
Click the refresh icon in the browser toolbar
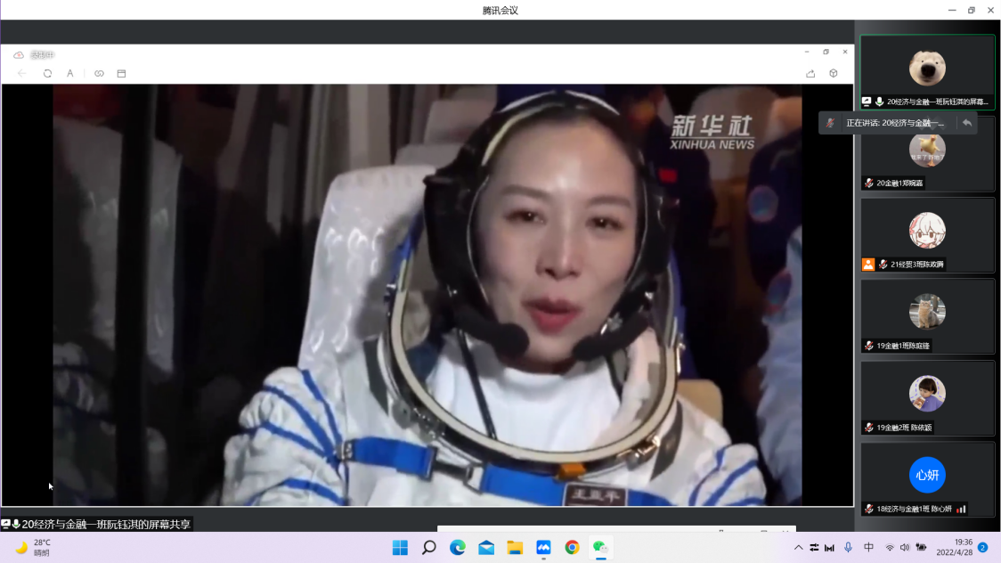pyautogui.click(x=47, y=74)
